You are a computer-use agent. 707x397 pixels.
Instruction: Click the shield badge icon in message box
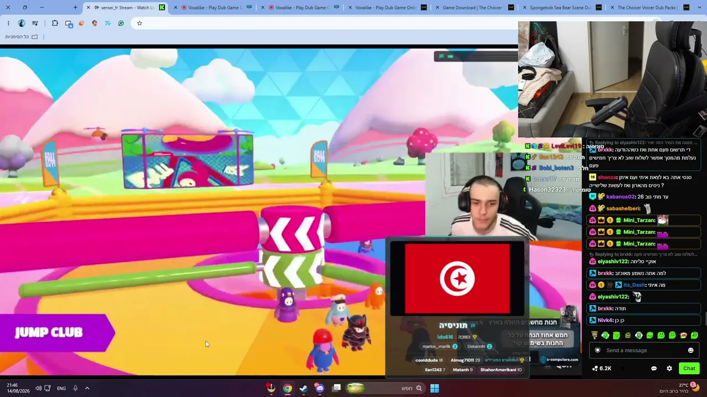point(597,350)
